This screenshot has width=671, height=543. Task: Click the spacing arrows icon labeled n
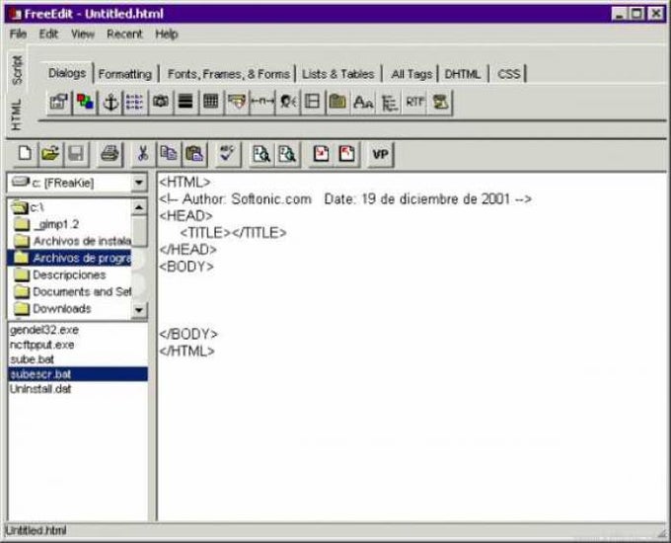coord(261,103)
